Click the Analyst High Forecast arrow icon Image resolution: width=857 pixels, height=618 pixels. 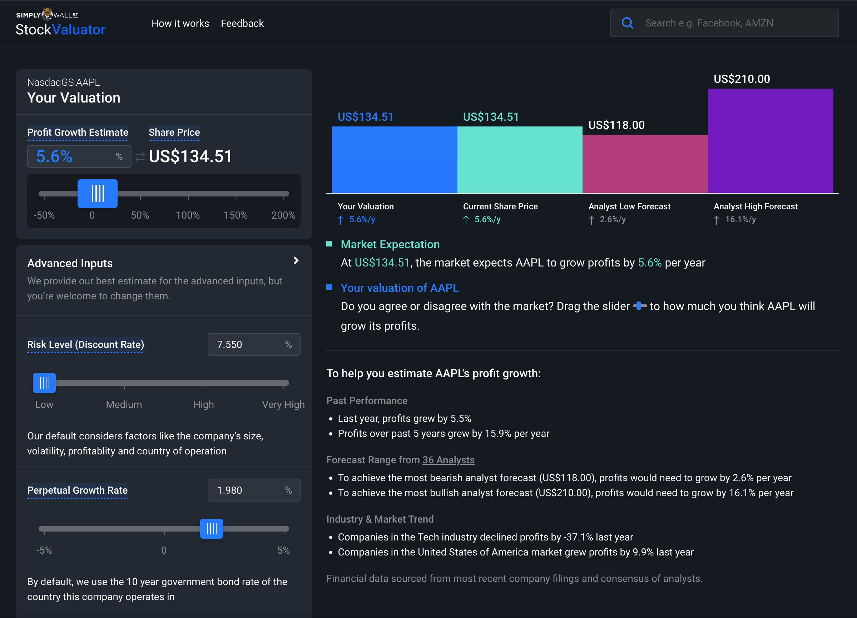pos(717,220)
